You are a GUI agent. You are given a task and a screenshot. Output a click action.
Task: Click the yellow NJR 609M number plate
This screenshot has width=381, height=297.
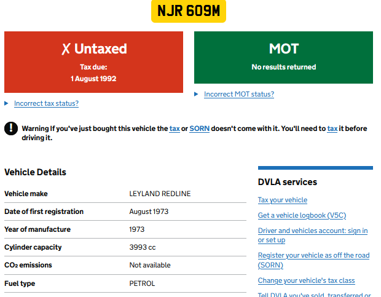[x=189, y=11]
